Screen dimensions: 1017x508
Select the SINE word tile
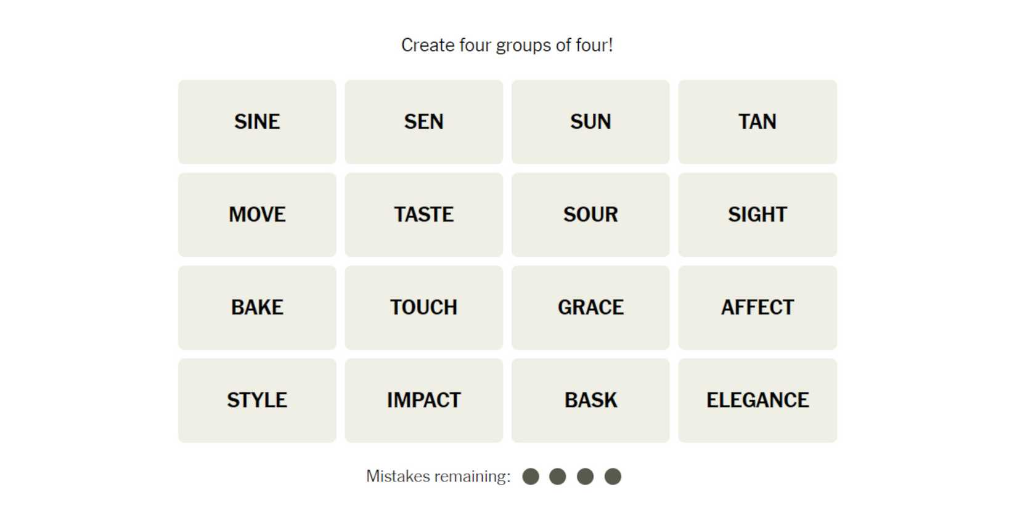[x=257, y=122]
